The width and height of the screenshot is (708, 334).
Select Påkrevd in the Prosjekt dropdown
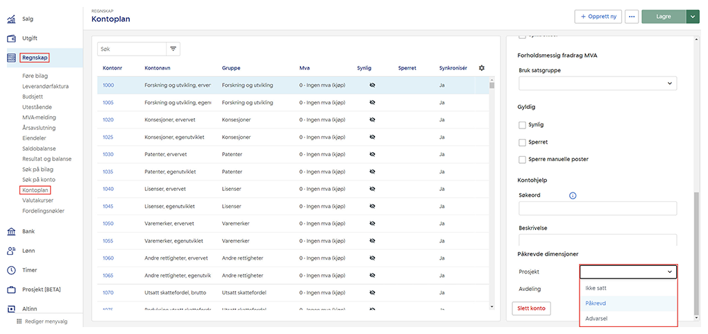pos(596,303)
